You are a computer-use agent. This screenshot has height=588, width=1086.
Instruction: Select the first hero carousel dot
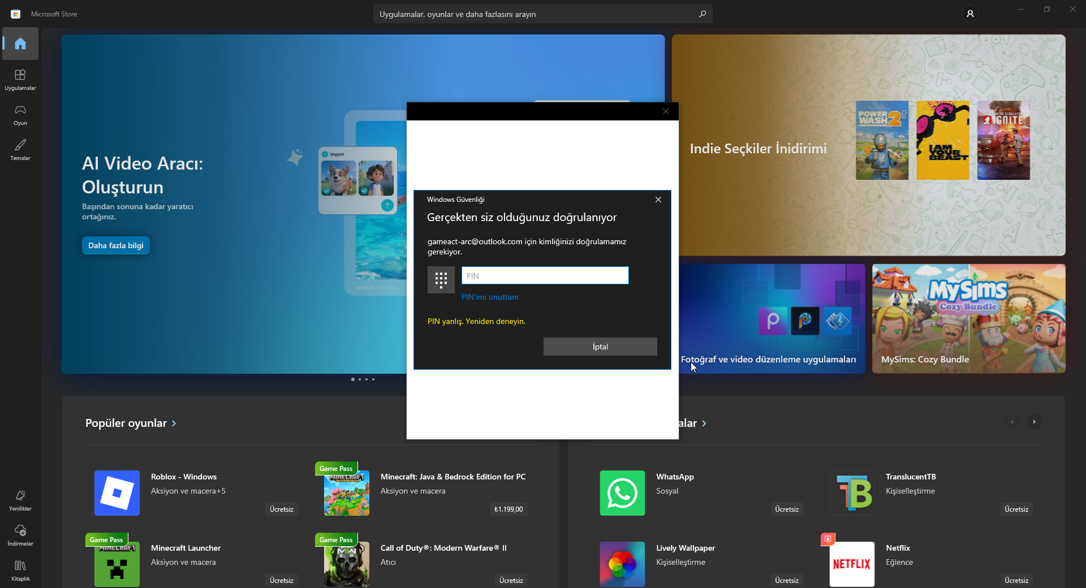point(353,379)
